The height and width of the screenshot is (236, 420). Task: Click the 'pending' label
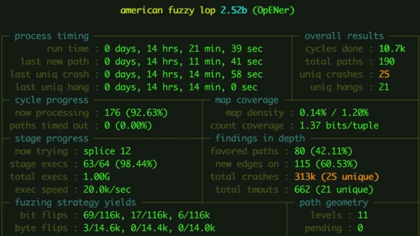323,228
